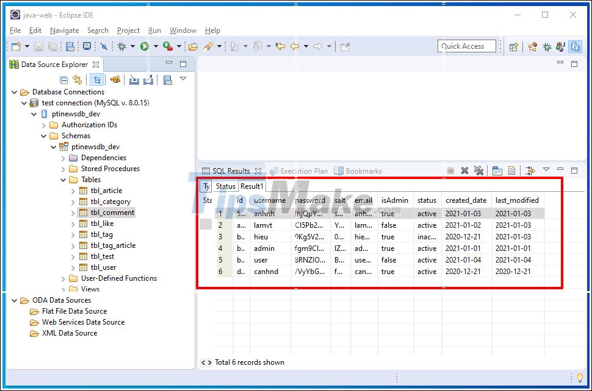Image resolution: width=592 pixels, height=391 pixels.
Task: Click the Export connection profile icon
Action: pyautogui.click(x=148, y=79)
